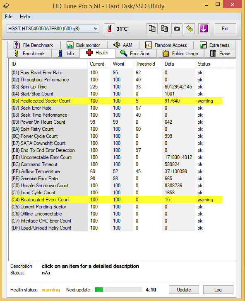245x301 pixels.
Task: Click the Threshold column header
Action: [148, 64]
